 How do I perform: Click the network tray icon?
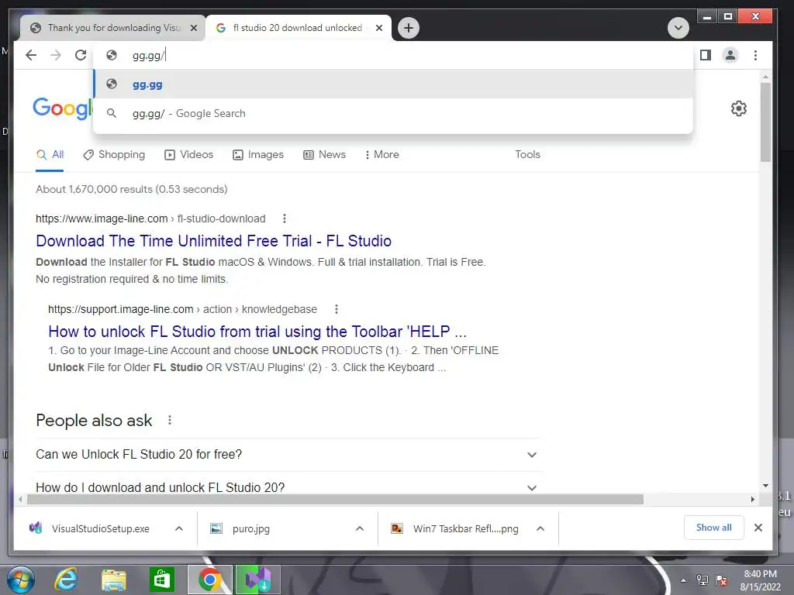(x=703, y=580)
